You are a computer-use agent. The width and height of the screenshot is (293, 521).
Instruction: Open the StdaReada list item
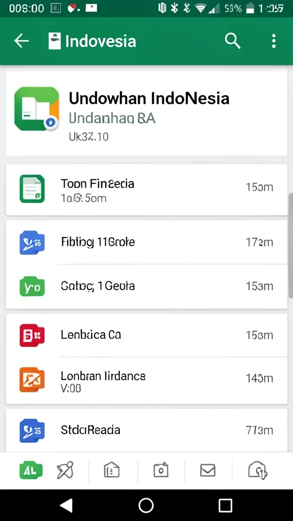click(146, 430)
